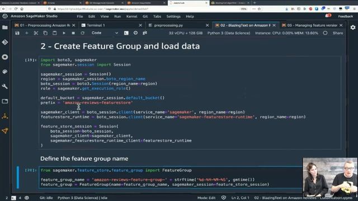Open the File Browser sidebar icon

5,27
